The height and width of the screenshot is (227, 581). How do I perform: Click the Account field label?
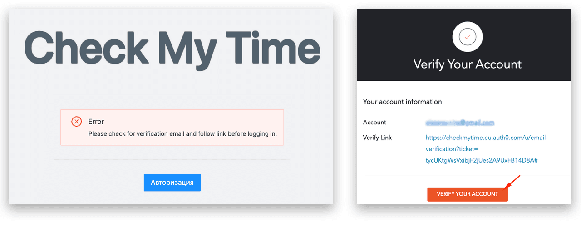(x=374, y=123)
